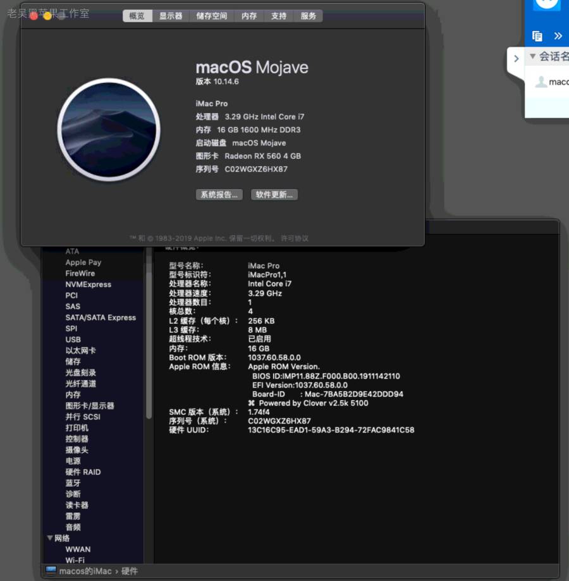Open the 储存空间 tab
This screenshot has width=569, height=581.
(x=212, y=16)
